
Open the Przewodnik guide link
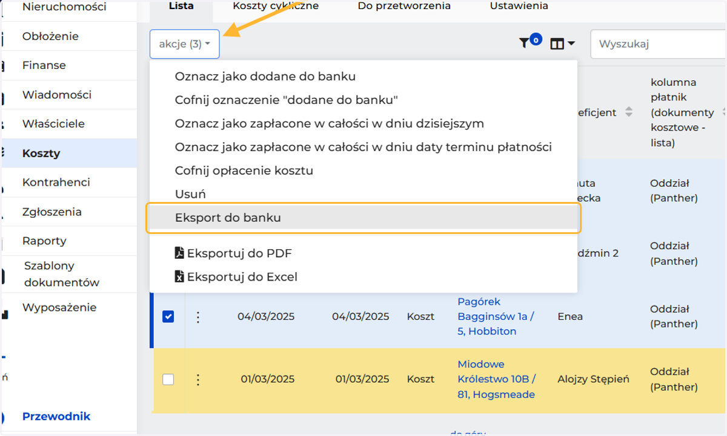pyautogui.click(x=56, y=416)
